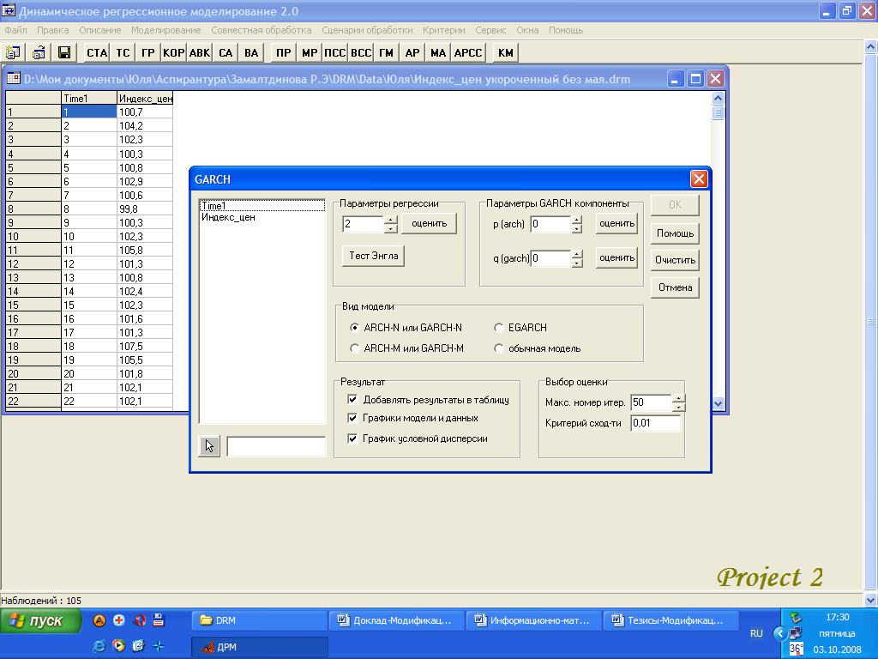Decrease the regression parameter spinner value

tap(391, 228)
